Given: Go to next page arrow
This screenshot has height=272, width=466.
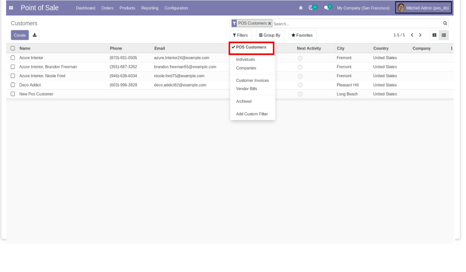Looking at the screenshot, I should pos(420,35).
